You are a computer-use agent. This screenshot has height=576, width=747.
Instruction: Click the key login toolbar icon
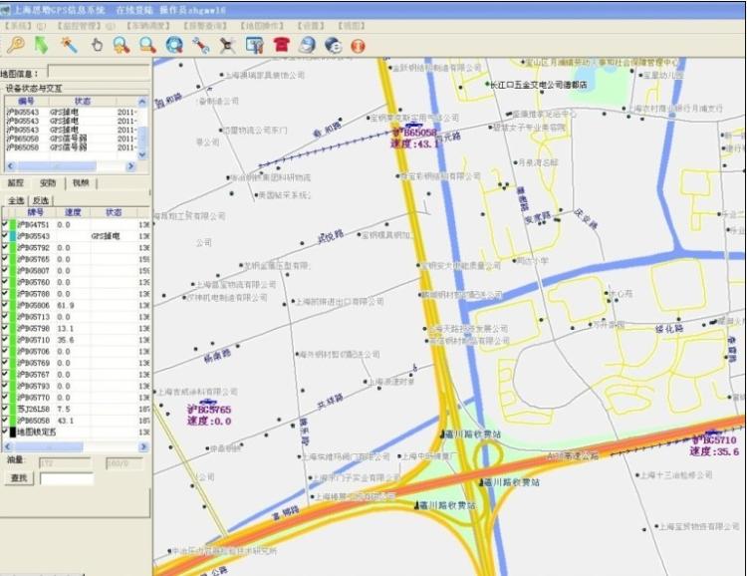click(x=15, y=45)
